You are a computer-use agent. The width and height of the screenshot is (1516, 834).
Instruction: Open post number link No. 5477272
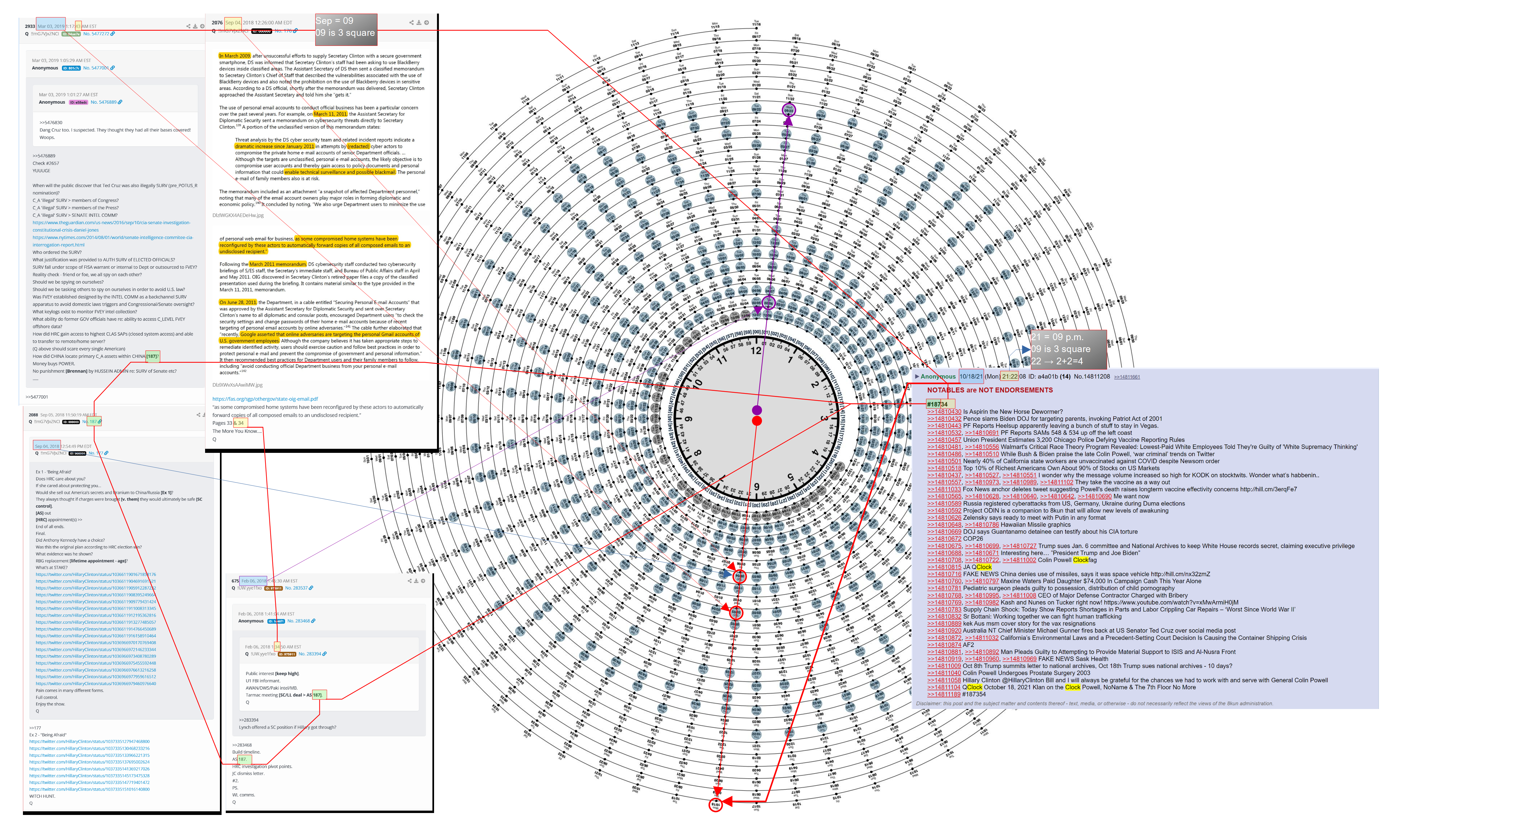[x=96, y=34]
